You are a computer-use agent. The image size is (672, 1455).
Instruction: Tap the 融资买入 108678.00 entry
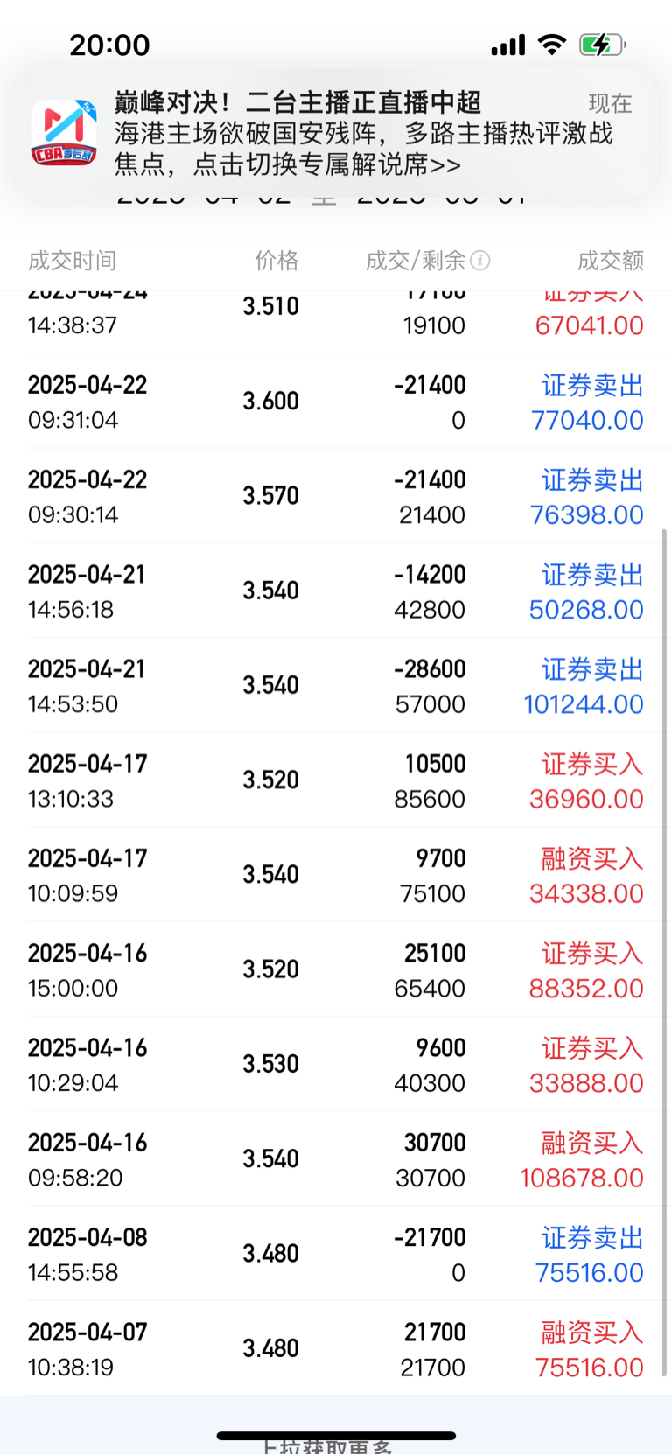click(x=581, y=1160)
